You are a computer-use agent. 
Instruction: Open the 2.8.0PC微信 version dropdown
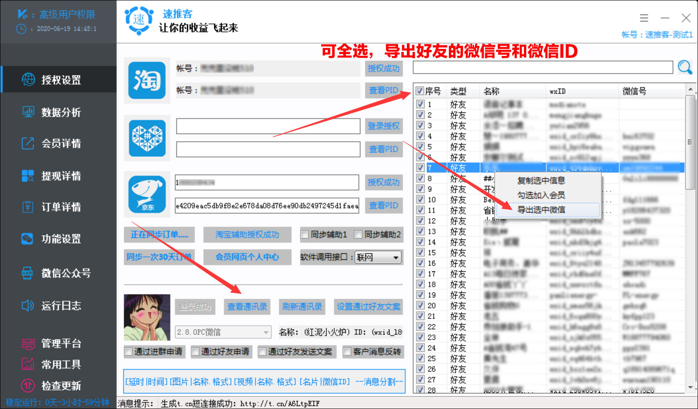point(223,332)
